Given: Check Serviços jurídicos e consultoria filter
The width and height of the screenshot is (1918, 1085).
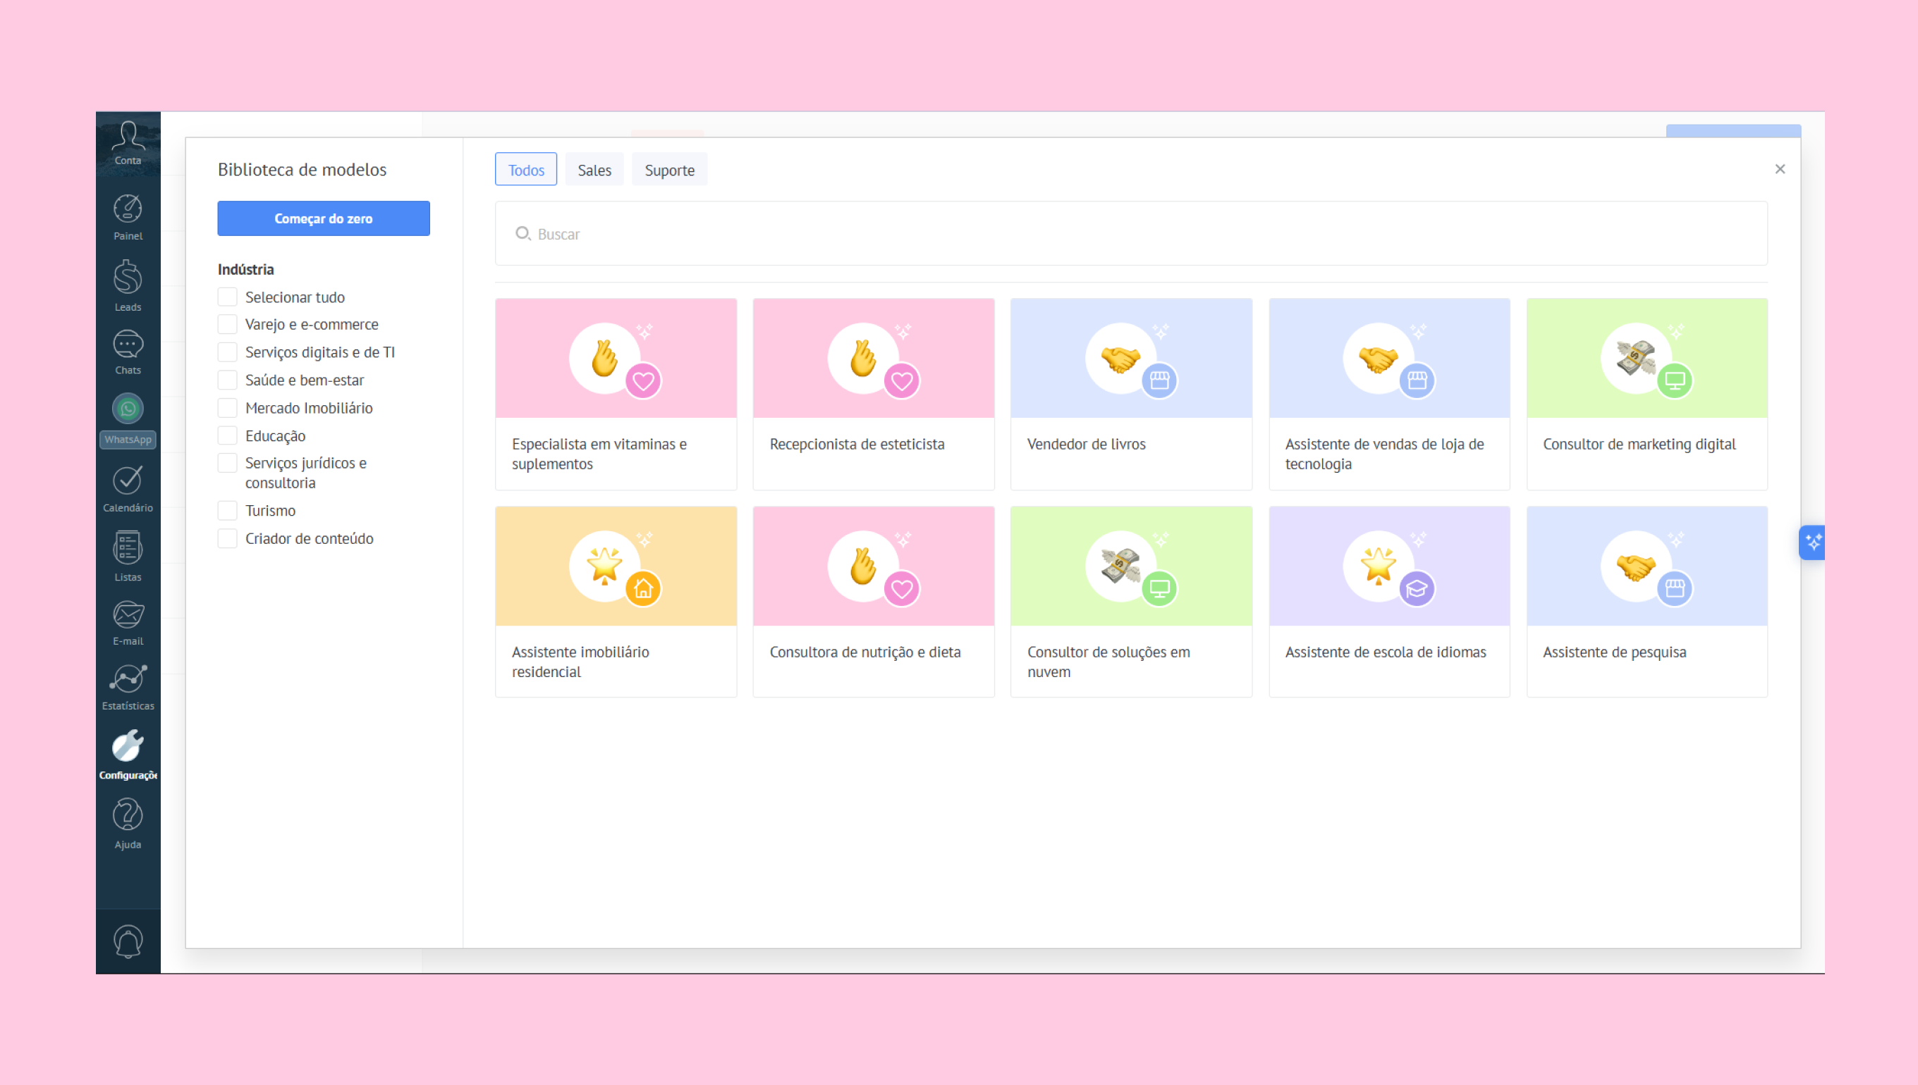Looking at the screenshot, I should tap(228, 463).
